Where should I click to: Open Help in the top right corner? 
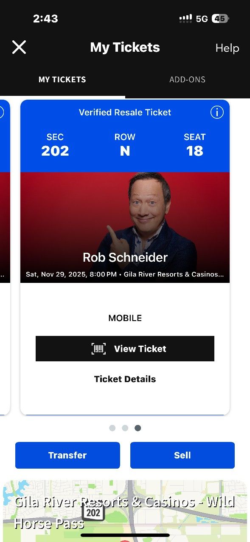coord(227,48)
